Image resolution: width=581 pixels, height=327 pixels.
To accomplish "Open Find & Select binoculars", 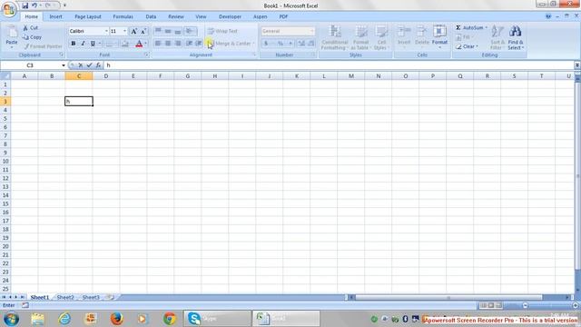I will click(x=516, y=37).
